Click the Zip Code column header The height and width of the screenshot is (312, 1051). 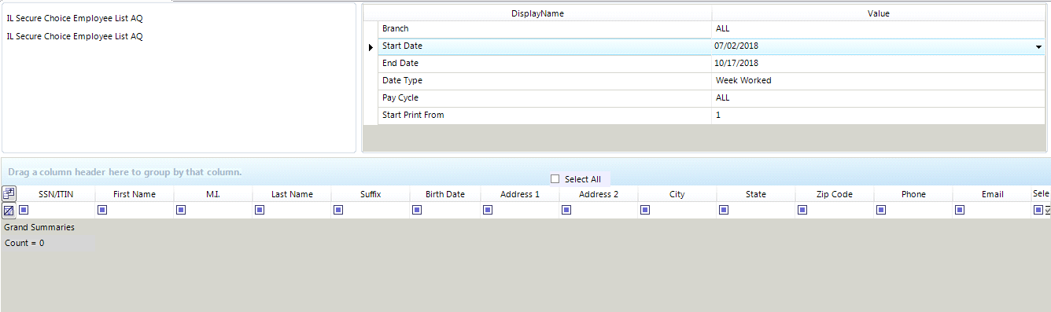[x=835, y=194]
